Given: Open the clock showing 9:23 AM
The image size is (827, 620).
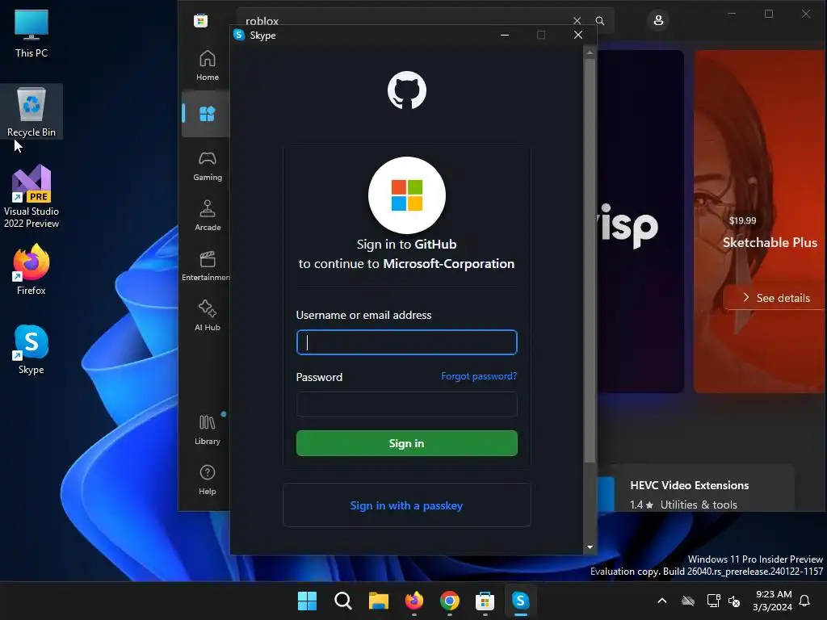Looking at the screenshot, I should 772,601.
